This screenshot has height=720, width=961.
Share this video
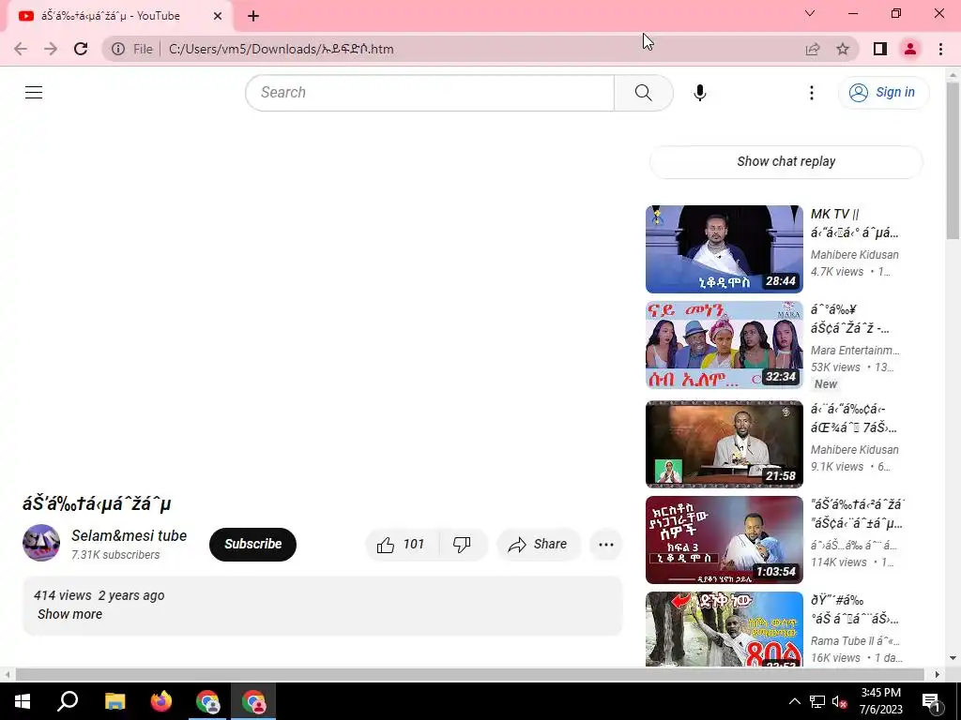pos(538,545)
